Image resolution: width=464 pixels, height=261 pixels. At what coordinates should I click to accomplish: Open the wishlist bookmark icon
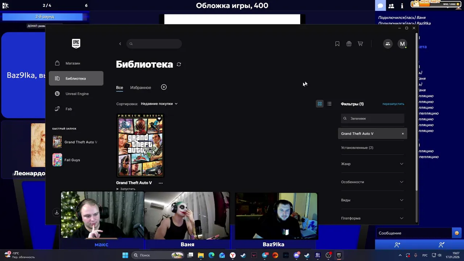point(337,44)
